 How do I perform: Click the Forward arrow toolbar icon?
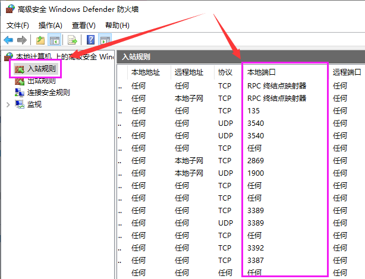point(22,40)
